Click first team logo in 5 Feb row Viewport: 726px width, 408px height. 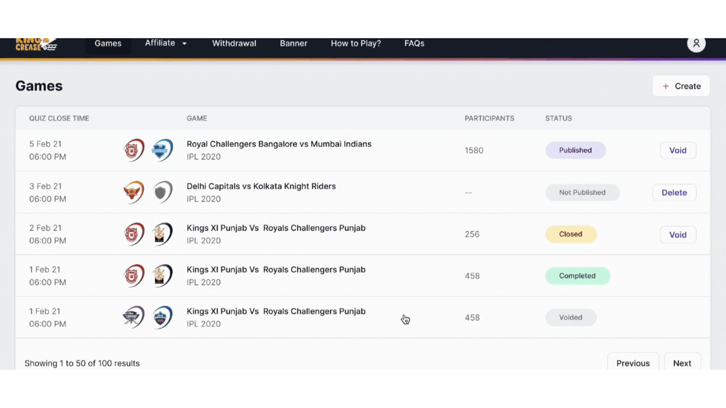tap(134, 150)
